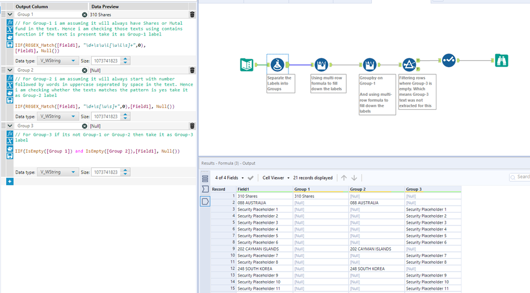Clear the Group 3 output column name
The height and width of the screenshot is (293, 530).
[x=84, y=126]
